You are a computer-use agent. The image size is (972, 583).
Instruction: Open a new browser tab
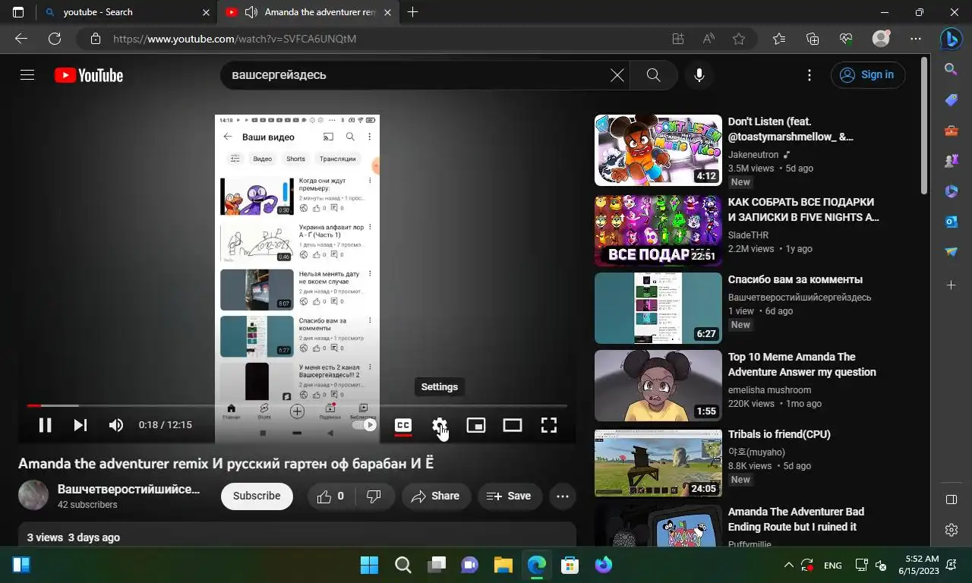[412, 12]
